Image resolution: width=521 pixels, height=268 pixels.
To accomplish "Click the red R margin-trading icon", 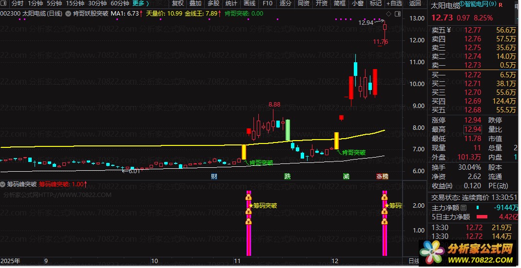I will pyautogui.click(x=501, y=5).
